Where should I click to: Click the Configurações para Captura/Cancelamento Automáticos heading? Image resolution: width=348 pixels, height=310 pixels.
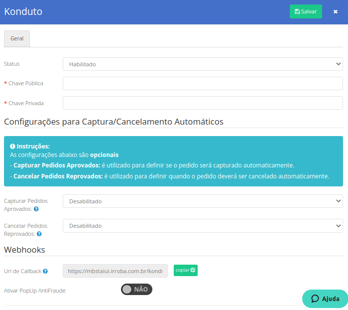(114, 122)
